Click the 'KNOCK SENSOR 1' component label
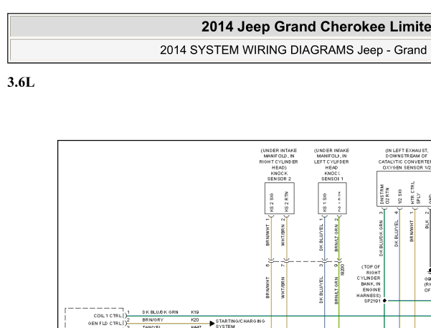431x328 pixels. point(332,176)
